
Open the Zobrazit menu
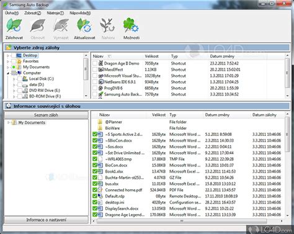point(33,13)
